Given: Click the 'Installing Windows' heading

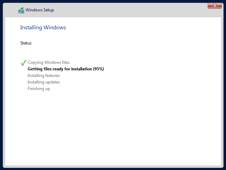Looking at the screenshot, I should pos(43,28).
